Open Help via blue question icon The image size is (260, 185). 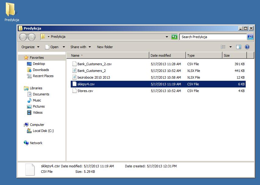(247, 47)
